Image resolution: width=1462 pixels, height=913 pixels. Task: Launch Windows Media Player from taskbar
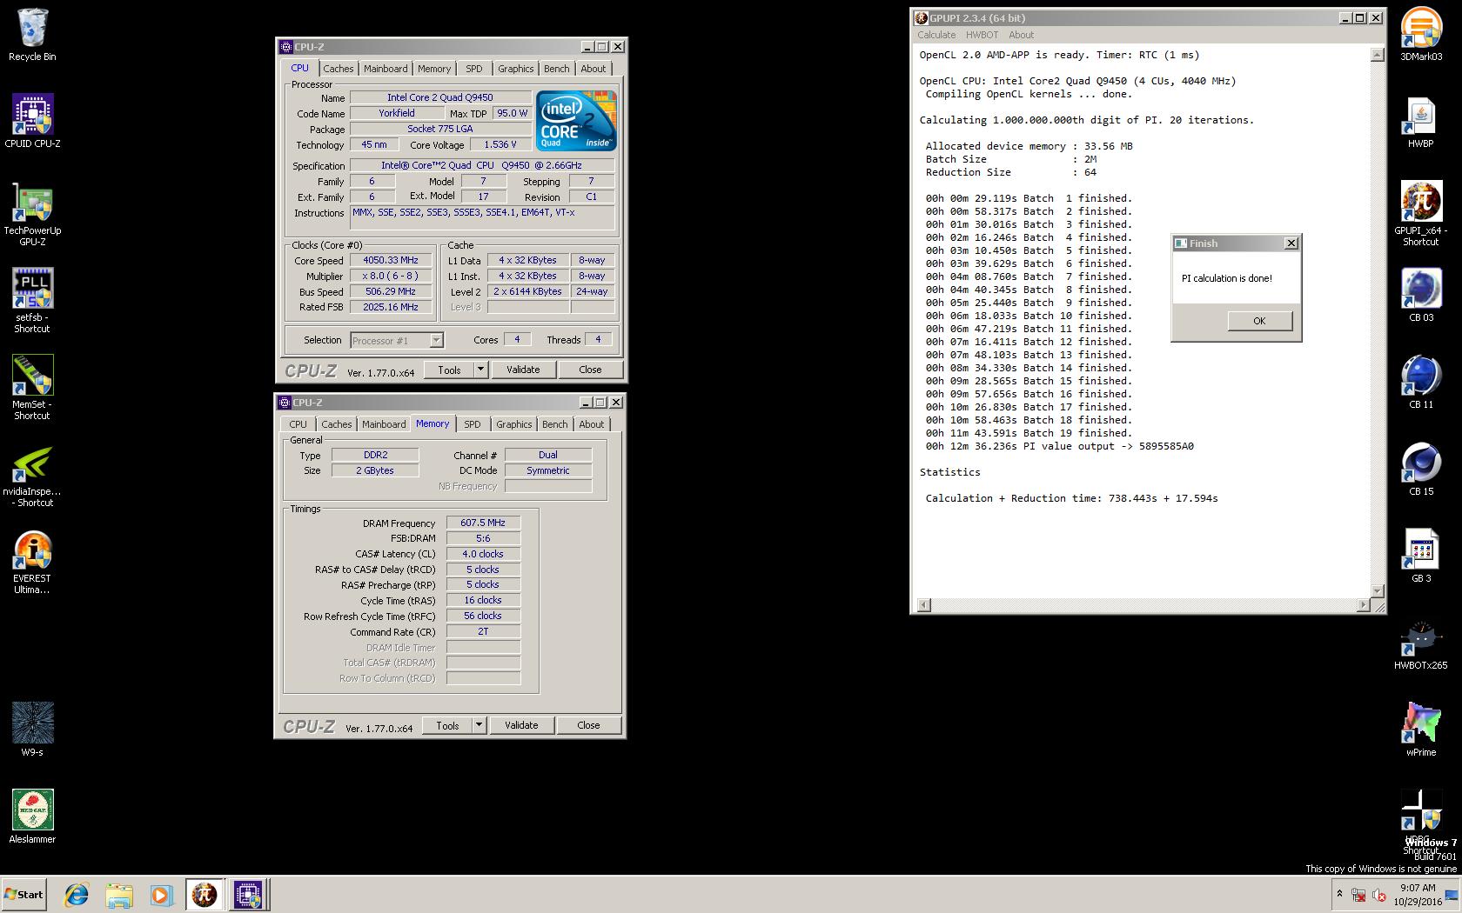[161, 895]
